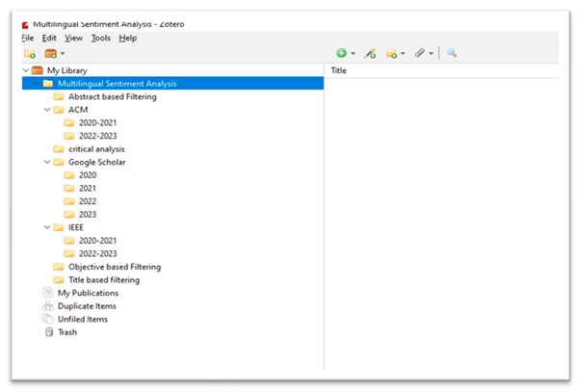Open the File menu
578x392 pixels.
(x=27, y=38)
